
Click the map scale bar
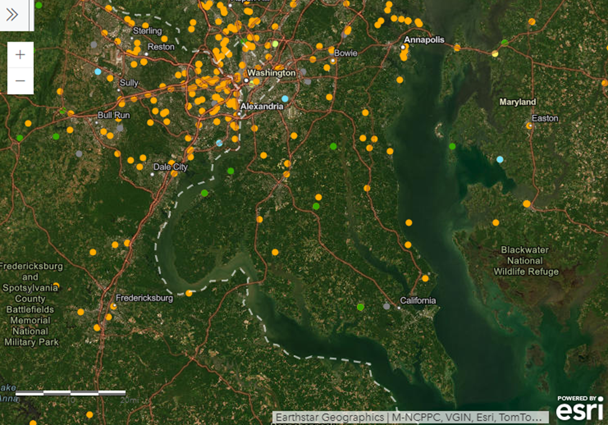click(70, 393)
